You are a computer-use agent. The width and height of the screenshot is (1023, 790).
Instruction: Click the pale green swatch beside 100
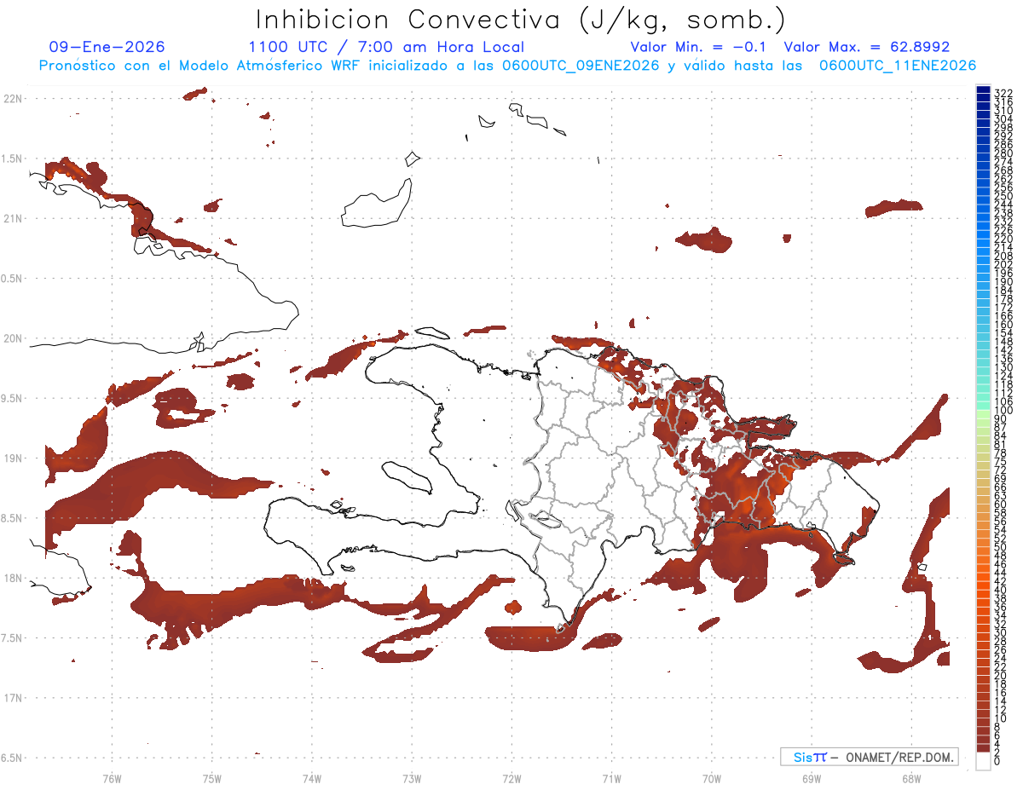(983, 414)
